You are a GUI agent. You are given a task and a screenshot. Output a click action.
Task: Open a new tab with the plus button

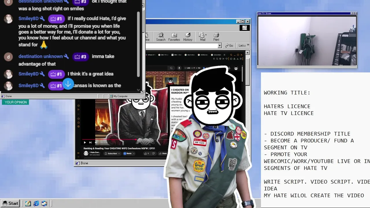coord(224,55)
